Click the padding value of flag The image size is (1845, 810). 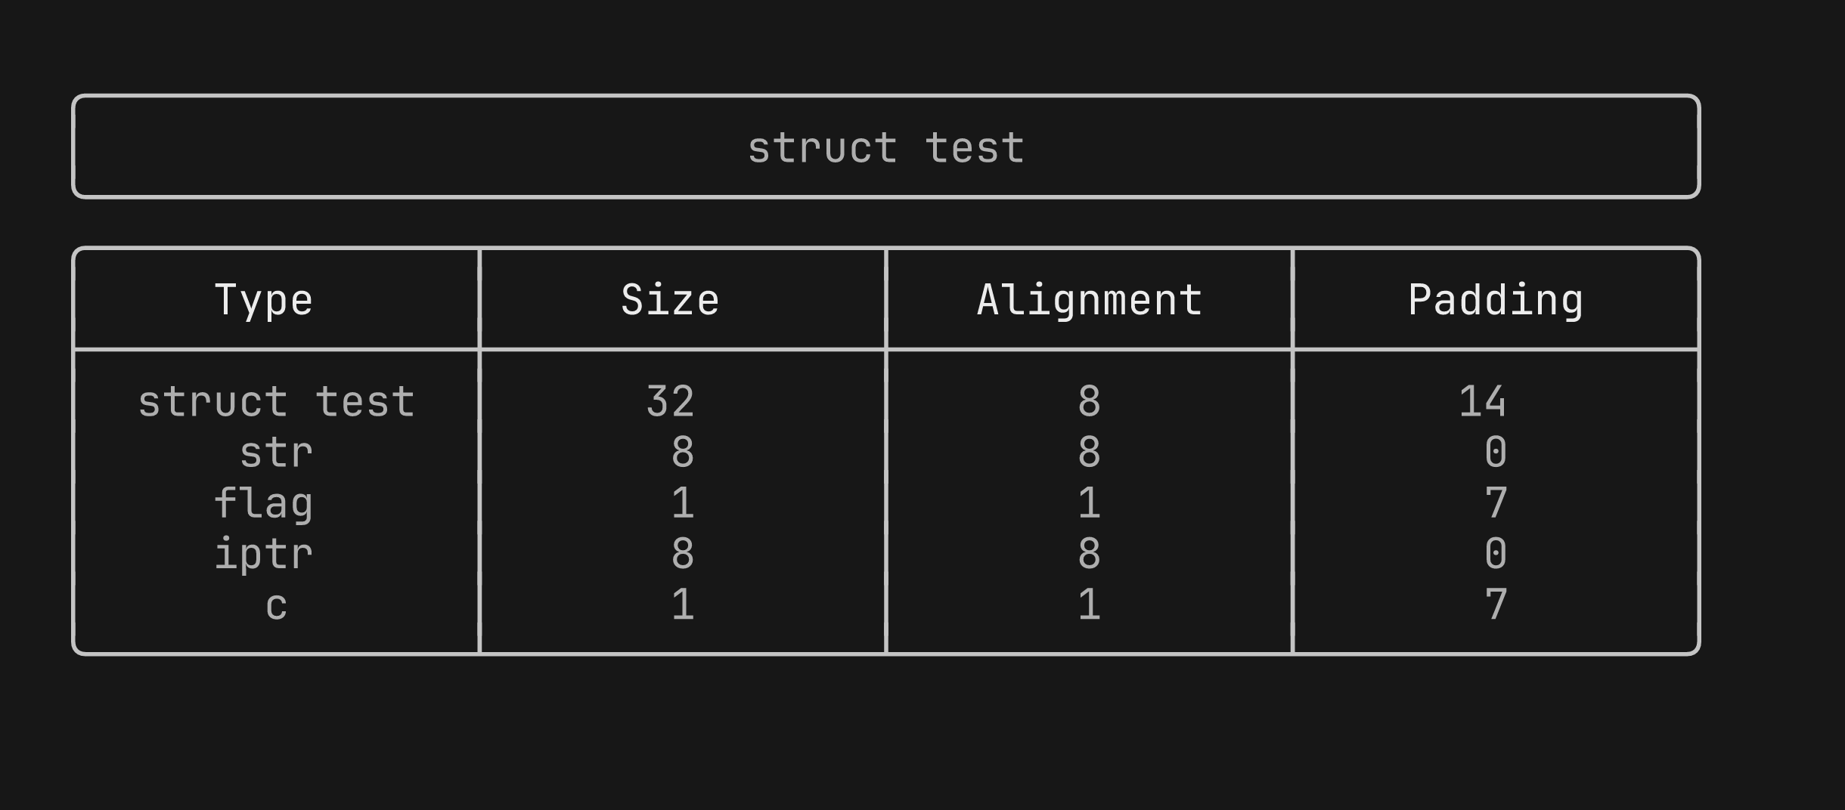(1496, 503)
